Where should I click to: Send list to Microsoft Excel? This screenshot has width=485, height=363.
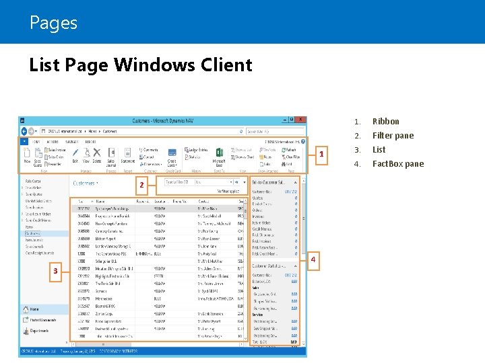[x=219, y=157]
